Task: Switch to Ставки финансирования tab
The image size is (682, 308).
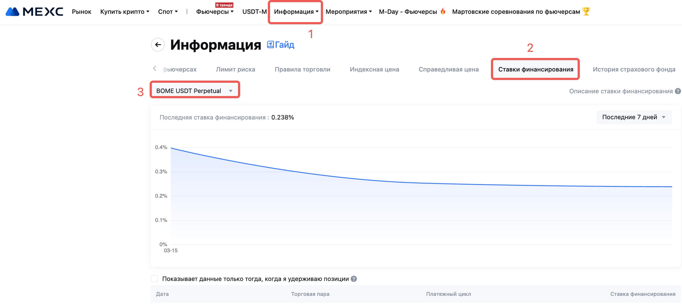Action: tap(535, 69)
